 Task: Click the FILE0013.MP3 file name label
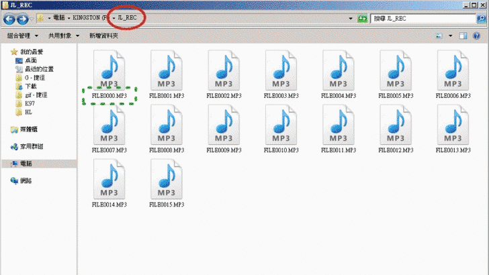(x=453, y=150)
